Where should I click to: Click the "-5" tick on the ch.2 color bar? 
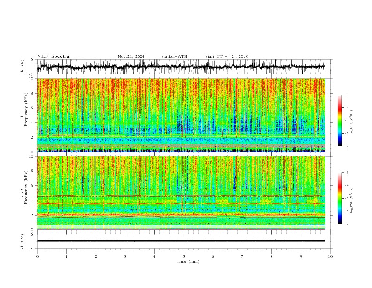click(346, 198)
